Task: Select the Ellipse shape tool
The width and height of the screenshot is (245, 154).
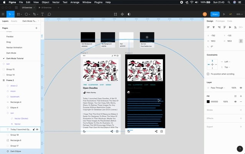Action: click(x=26, y=14)
